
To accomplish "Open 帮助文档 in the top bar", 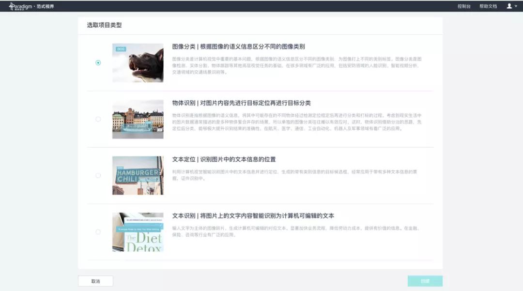I will [x=488, y=6].
